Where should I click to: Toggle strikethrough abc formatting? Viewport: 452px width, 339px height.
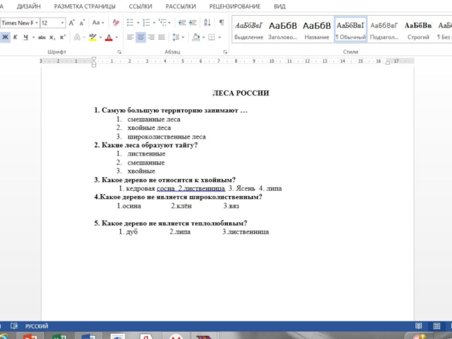[x=42, y=37]
